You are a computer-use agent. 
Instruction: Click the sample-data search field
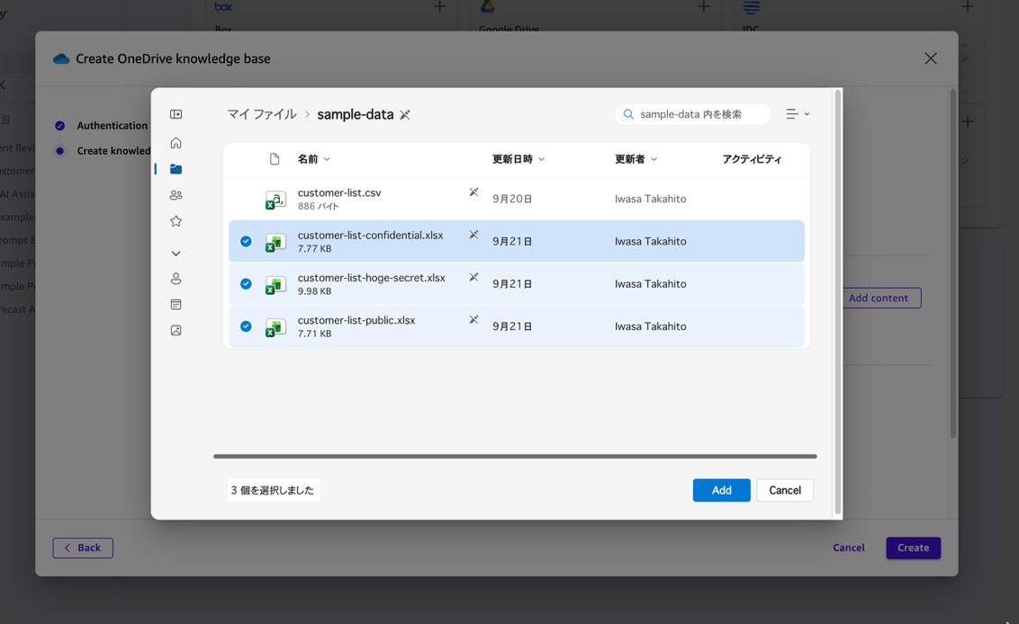[x=693, y=114]
